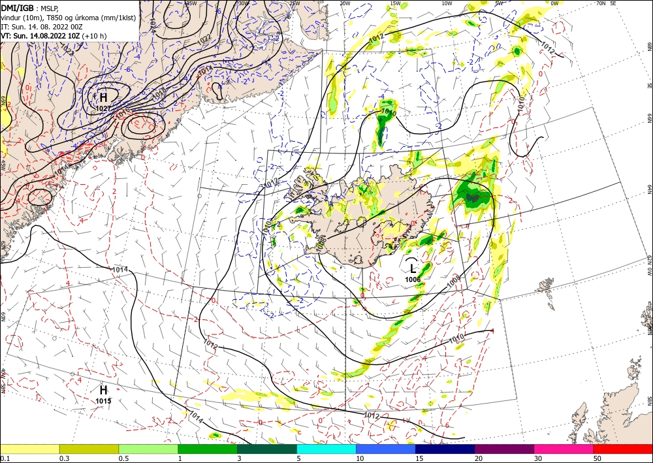The width and height of the screenshot is (653, 463).
Task: Click the '1027' high pressure value
Action: (x=103, y=108)
